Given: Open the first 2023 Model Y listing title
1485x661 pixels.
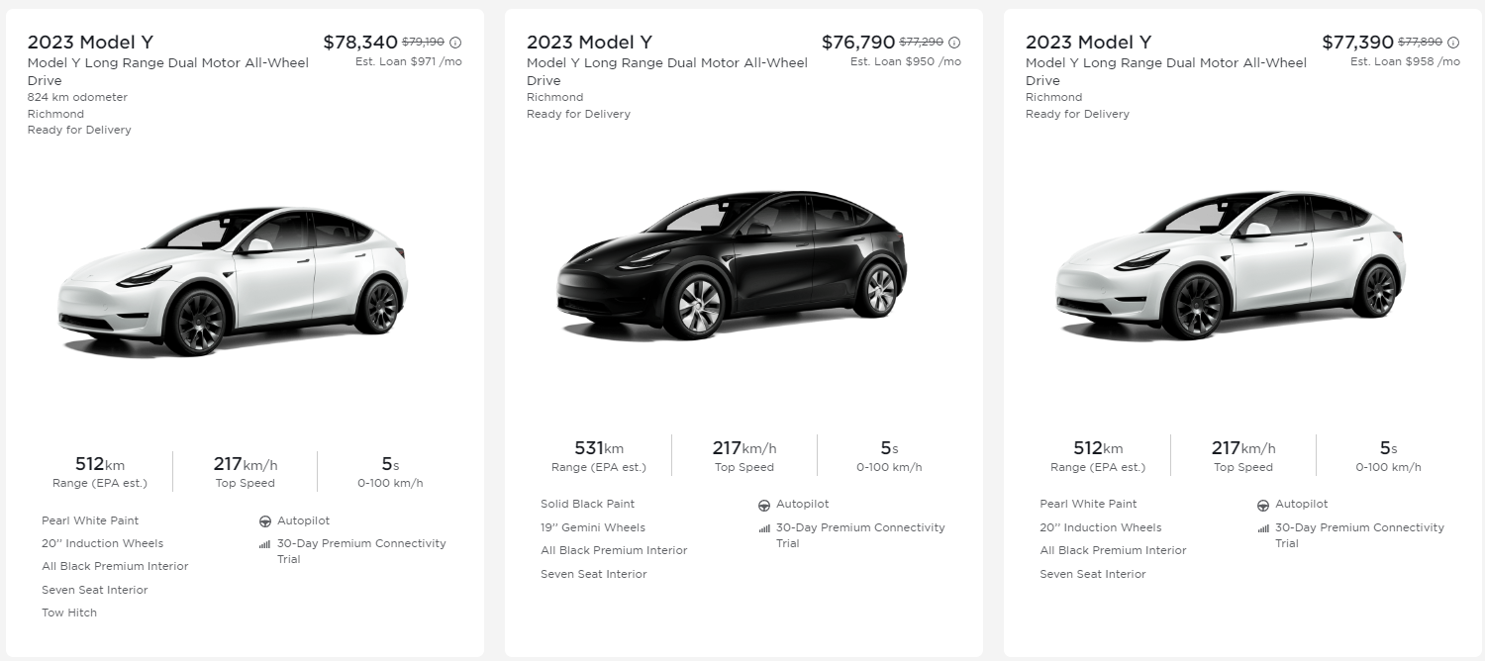Looking at the screenshot, I should pyautogui.click(x=90, y=42).
